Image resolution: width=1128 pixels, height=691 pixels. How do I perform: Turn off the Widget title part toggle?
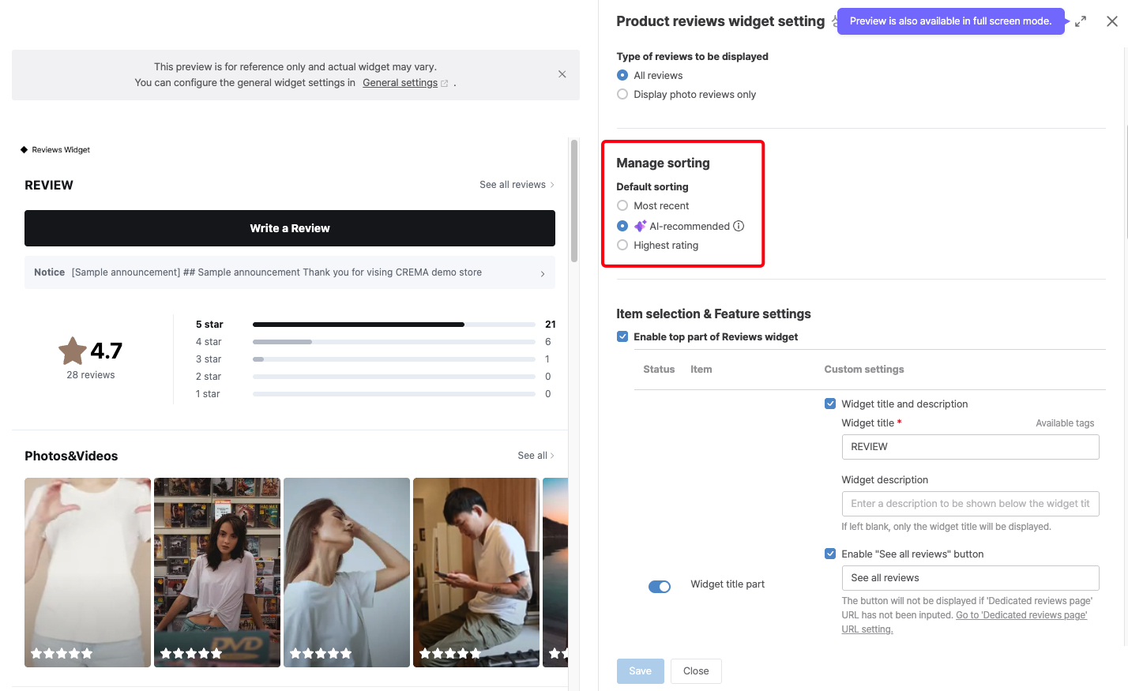pos(660,586)
